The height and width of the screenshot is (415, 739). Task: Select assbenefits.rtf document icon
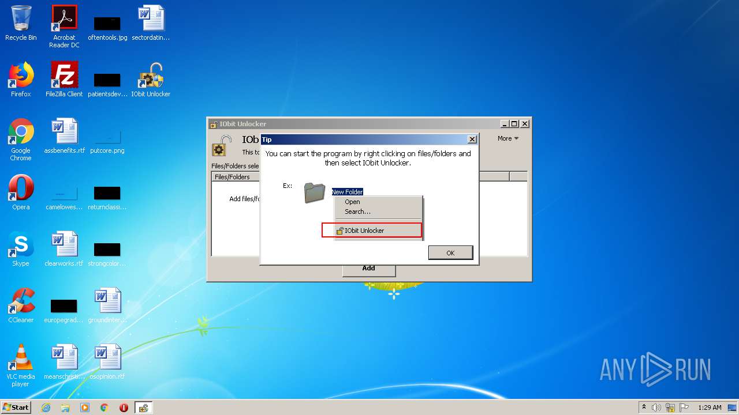pos(64,136)
